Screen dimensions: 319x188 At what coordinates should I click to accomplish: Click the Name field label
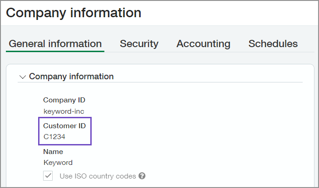tap(53, 152)
